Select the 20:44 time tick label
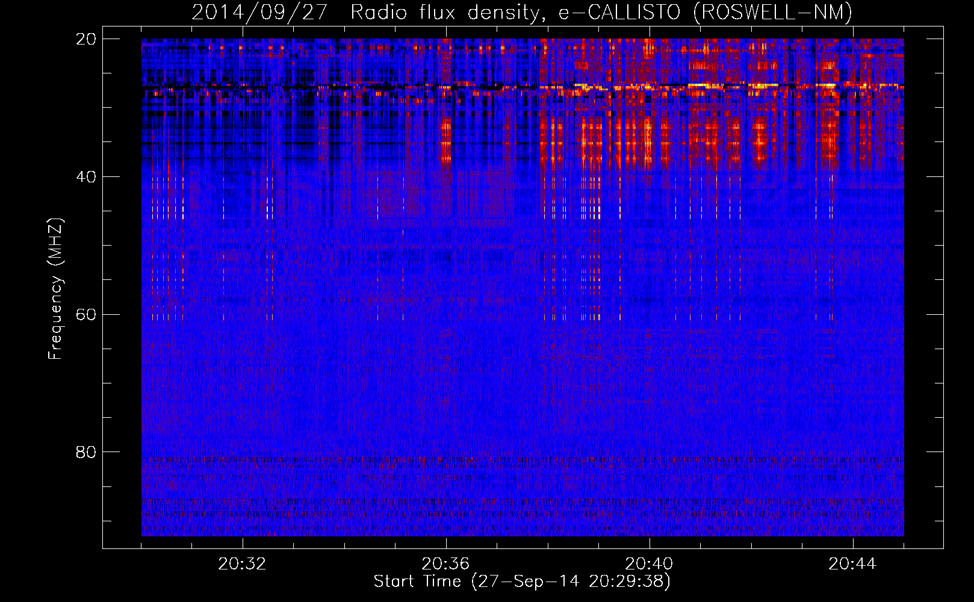The width and height of the screenshot is (974, 602). (x=852, y=564)
